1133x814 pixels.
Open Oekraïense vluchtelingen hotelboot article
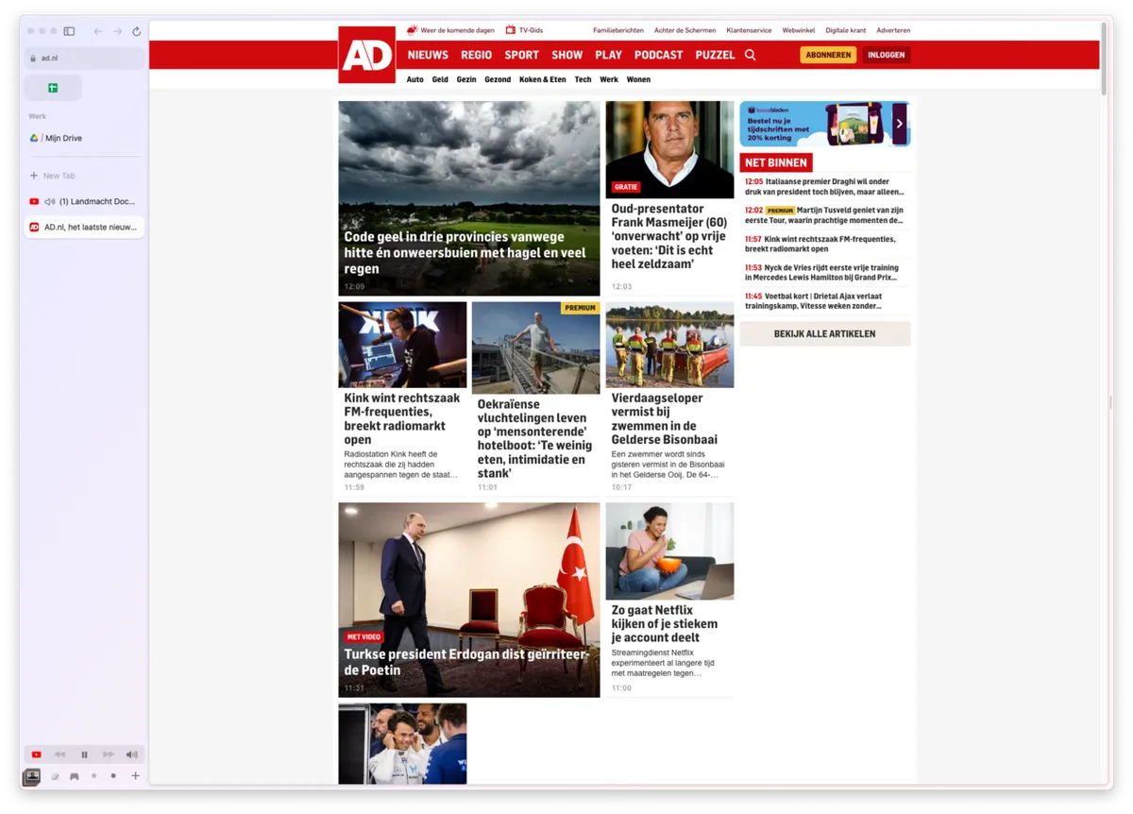click(535, 399)
